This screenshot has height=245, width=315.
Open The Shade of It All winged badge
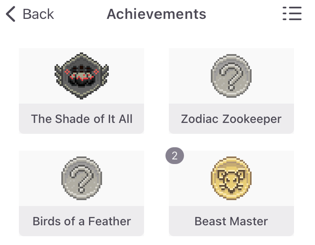[81, 76]
